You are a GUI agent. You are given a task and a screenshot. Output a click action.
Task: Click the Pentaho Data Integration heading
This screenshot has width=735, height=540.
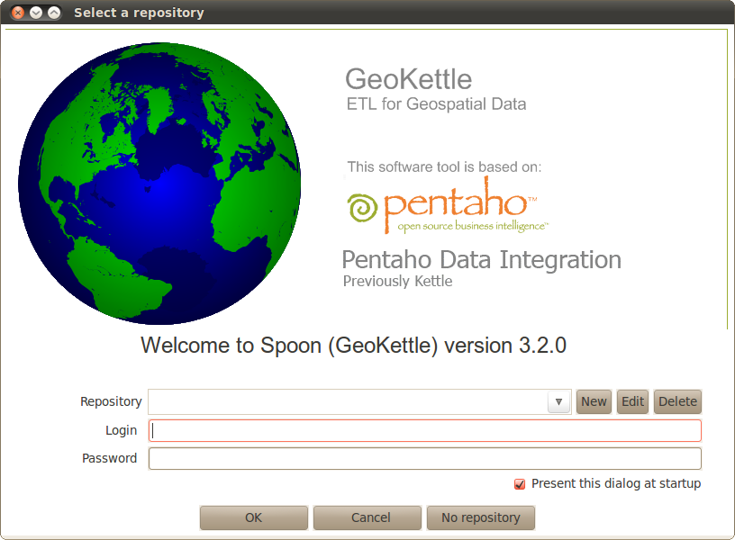click(x=481, y=260)
